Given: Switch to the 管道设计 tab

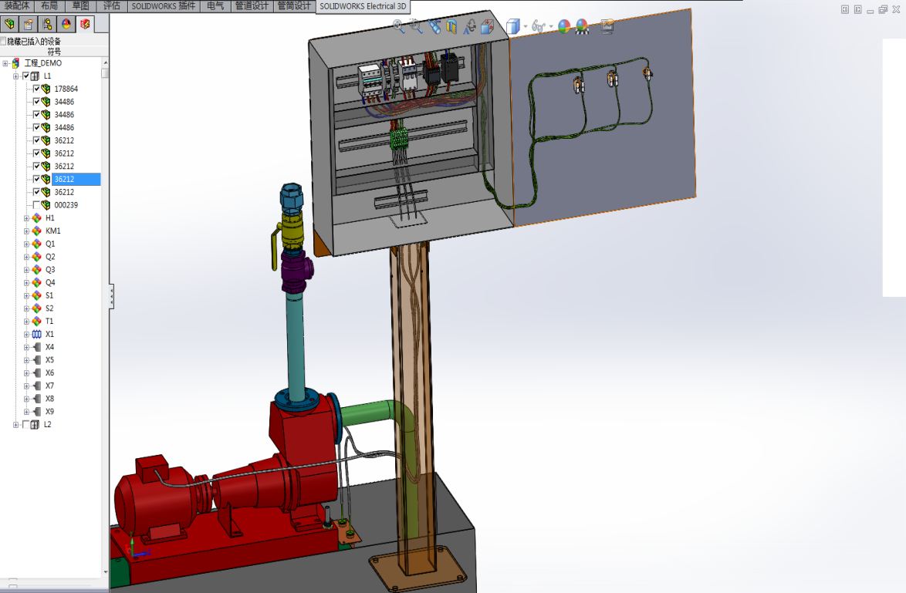Looking at the screenshot, I should pyautogui.click(x=252, y=5).
